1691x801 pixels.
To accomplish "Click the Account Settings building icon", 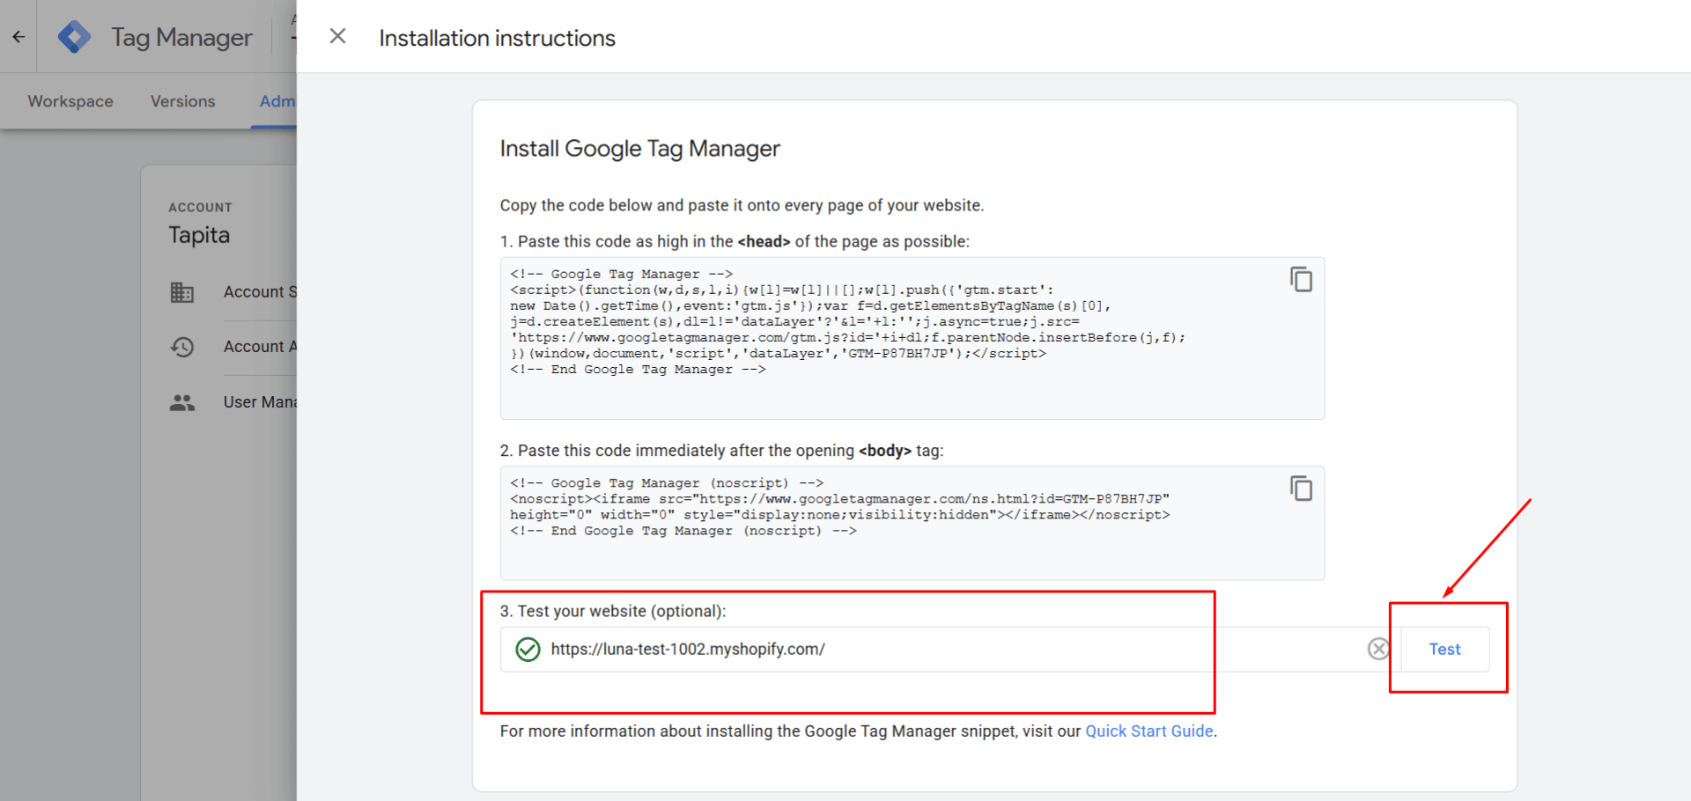I will [182, 292].
